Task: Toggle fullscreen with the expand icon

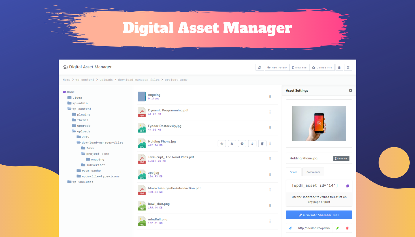Action: [348, 67]
